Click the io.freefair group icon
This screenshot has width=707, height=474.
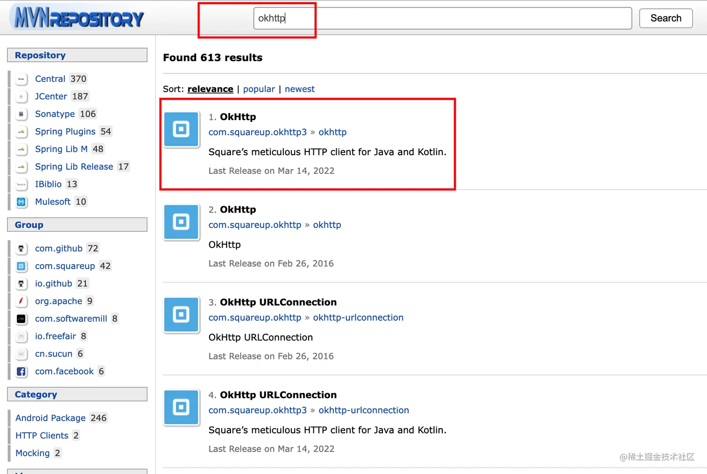coord(21,336)
